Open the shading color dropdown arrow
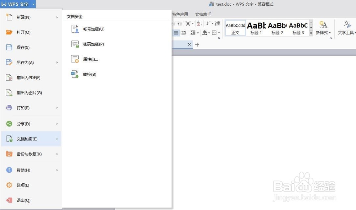The width and height of the screenshot is (356, 210). tap(209, 33)
